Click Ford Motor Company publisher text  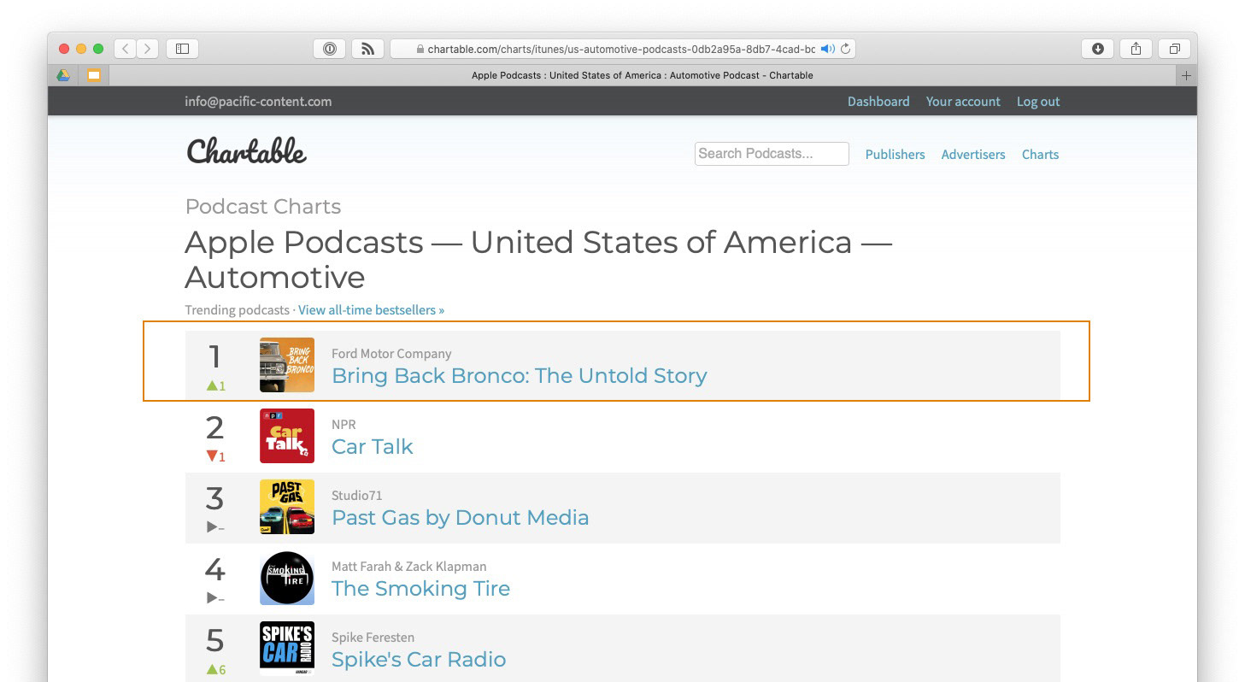pos(391,354)
